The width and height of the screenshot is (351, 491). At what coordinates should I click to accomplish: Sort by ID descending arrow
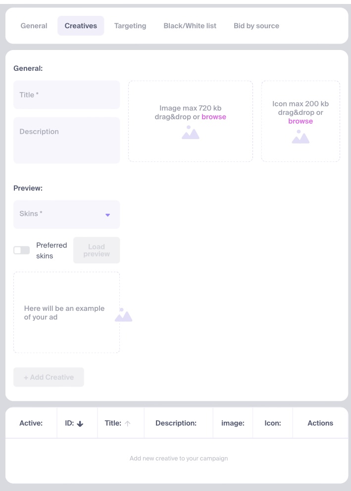pyautogui.click(x=80, y=424)
